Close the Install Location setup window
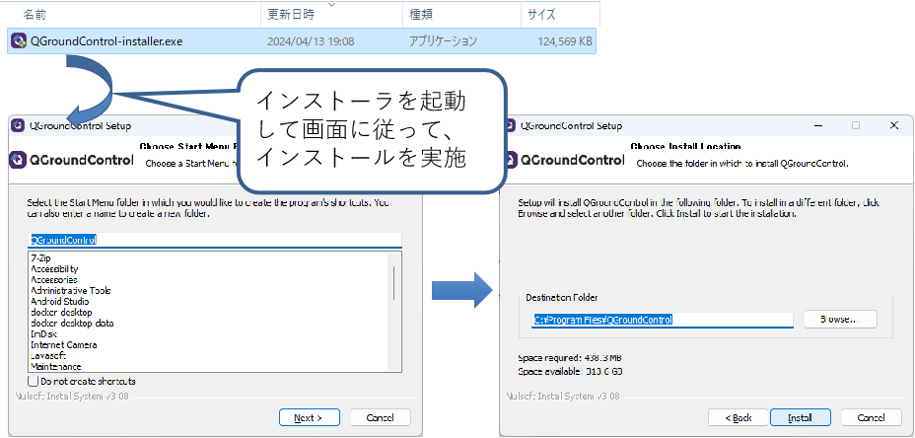 click(893, 125)
